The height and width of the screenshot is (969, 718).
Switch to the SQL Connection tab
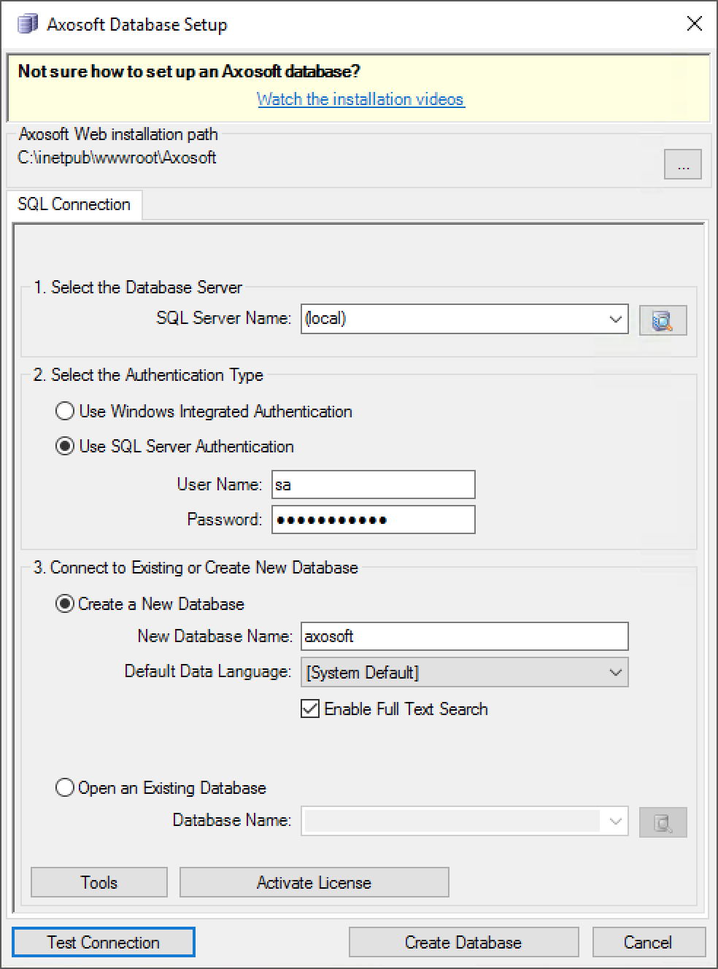point(75,204)
